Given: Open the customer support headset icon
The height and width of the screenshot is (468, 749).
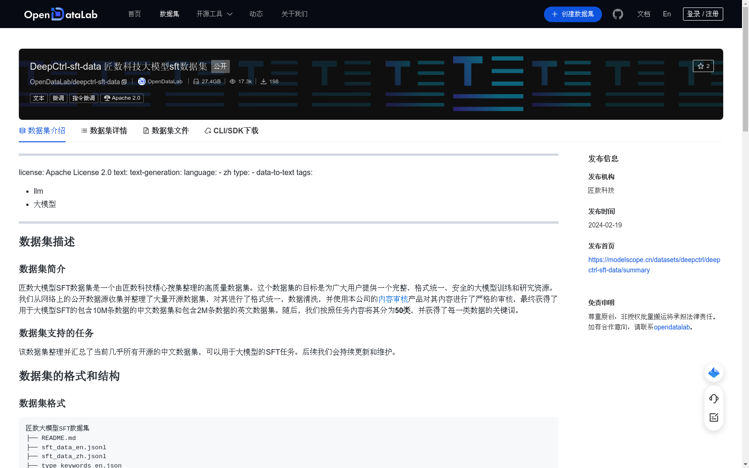Looking at the screenshot, I should (714, 398).
